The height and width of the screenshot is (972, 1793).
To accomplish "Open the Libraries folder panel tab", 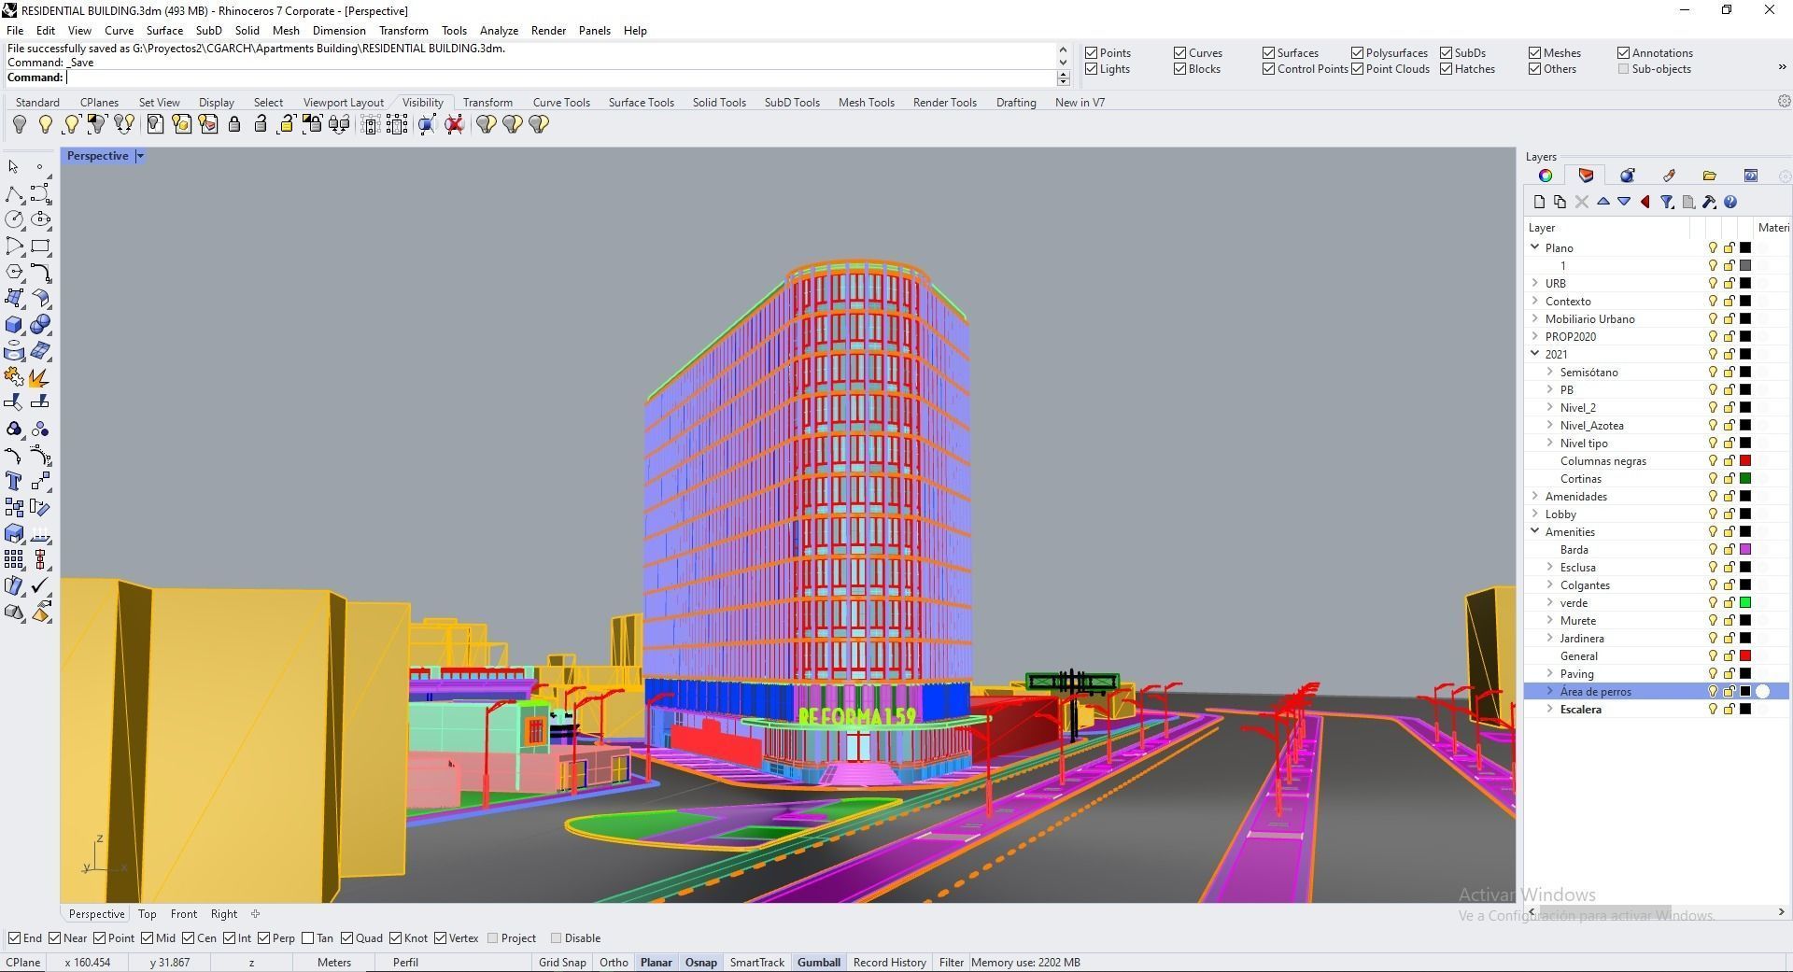I will pos(1709,176).
